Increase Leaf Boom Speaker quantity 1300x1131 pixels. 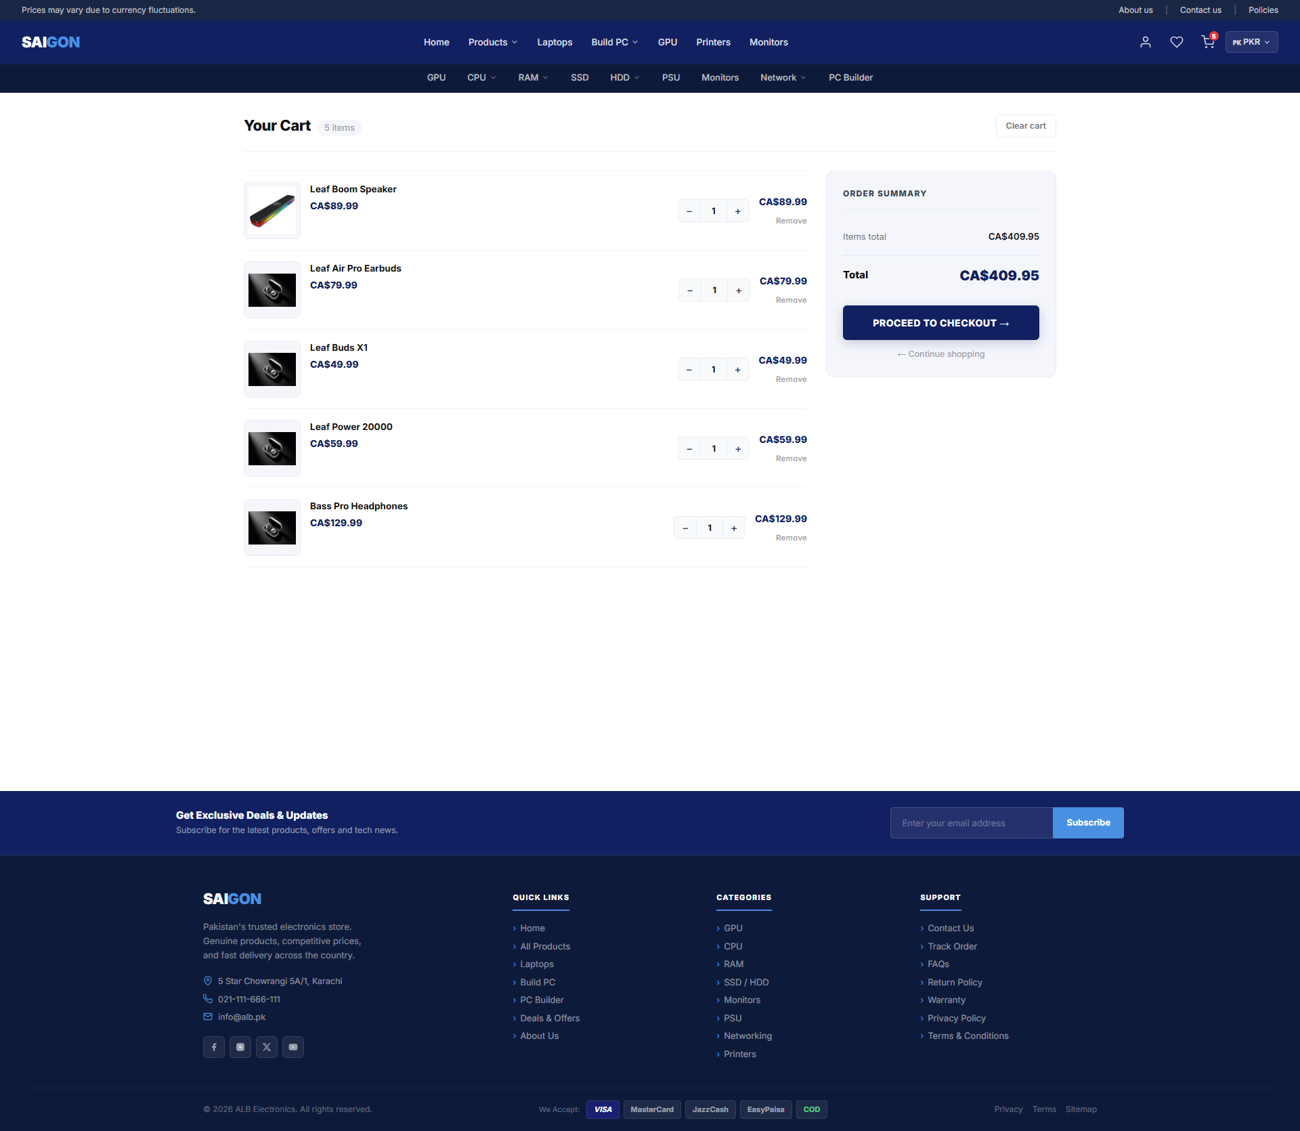click(x=738, y=211)
